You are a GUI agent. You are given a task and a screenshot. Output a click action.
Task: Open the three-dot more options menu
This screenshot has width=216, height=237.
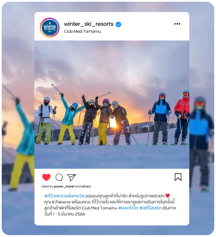pyautogui.click(x=177, y=24)
